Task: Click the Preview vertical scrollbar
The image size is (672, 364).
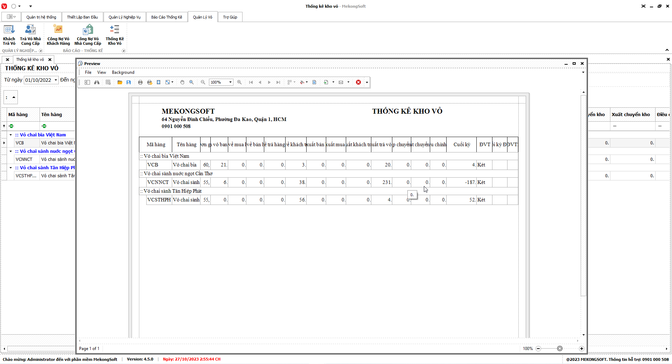Action: pyautogui.click(x=583, y=196)
